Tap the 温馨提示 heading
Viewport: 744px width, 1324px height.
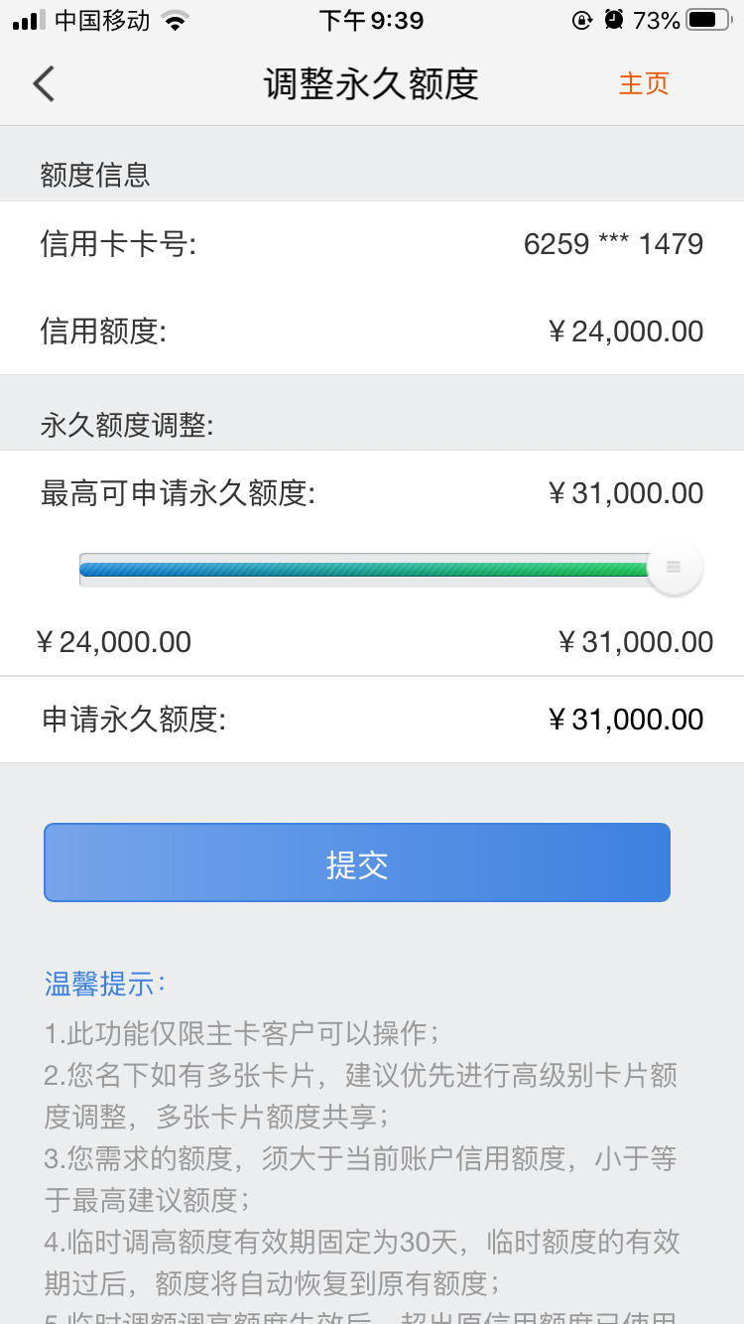(104, 985)
